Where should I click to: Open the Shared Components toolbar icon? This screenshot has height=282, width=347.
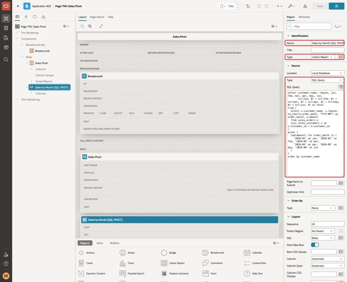coord(305,6)
